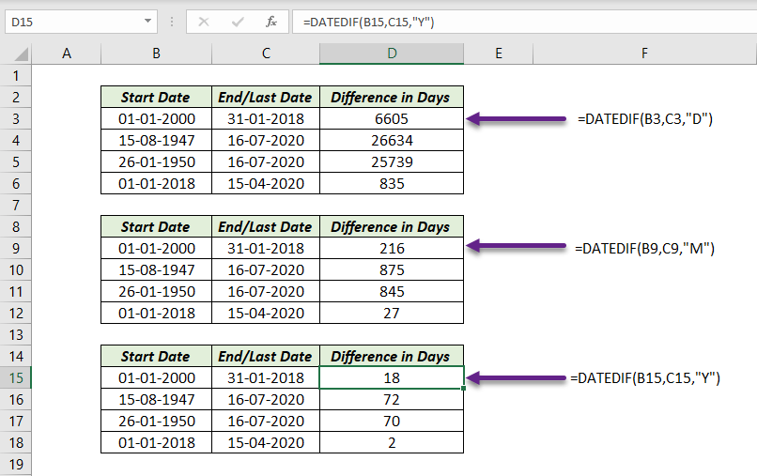This screenshot has height=476, width=757.
Task: Select cell with value 26634
Action: tap(392, 141)
